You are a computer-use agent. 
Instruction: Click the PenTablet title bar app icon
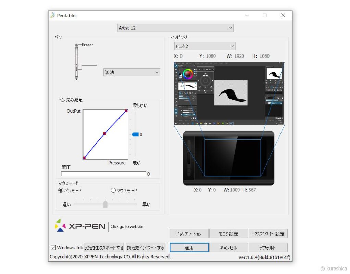(x=52, y=15)
